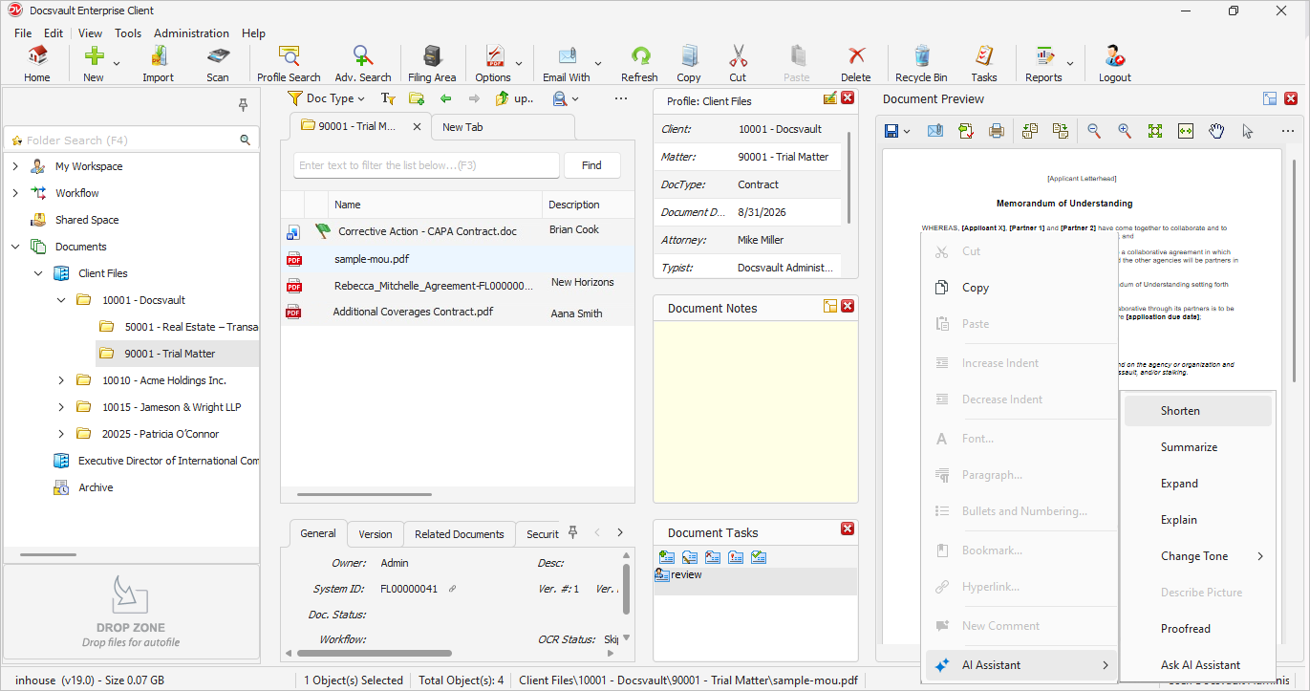
Task: Toggle the pin on folder panel
Action: tap(243, 105)
